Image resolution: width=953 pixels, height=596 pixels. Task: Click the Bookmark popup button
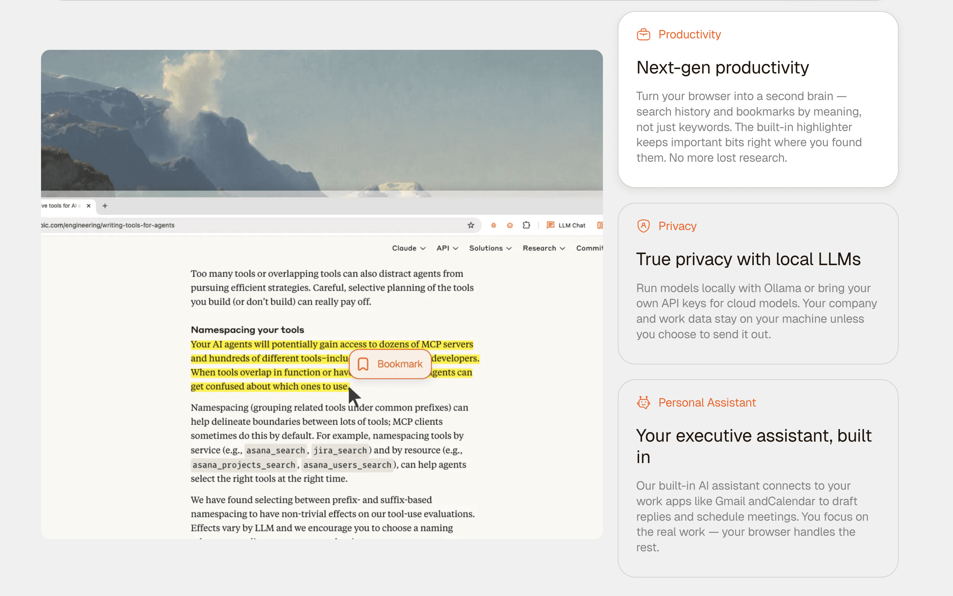(390, 364)
